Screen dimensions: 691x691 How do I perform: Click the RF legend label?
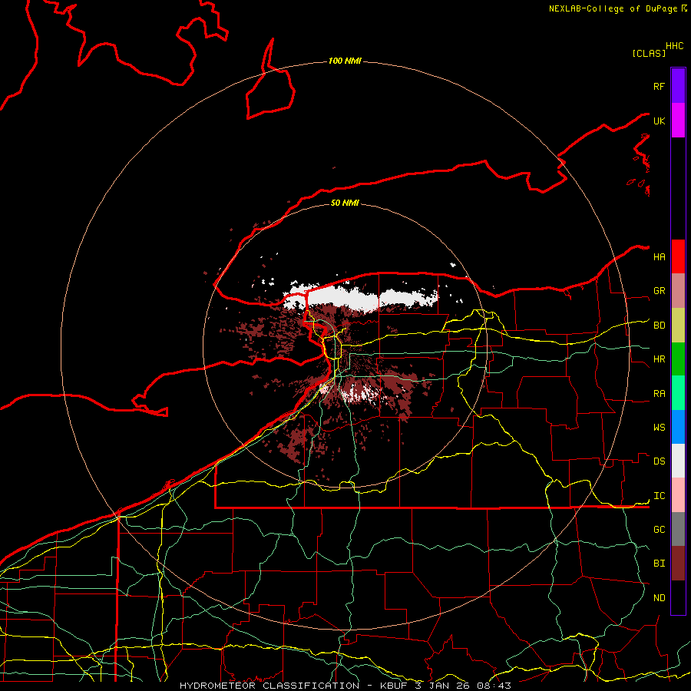click(x=659, y=86)
